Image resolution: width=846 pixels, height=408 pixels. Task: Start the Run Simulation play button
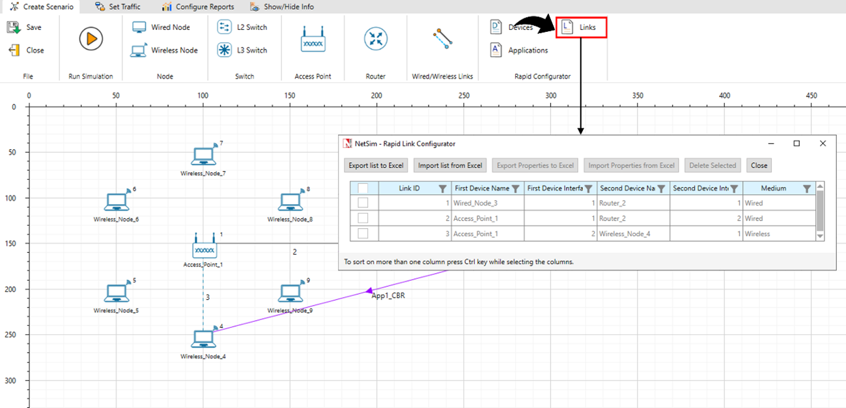click(x=91, y=39)
